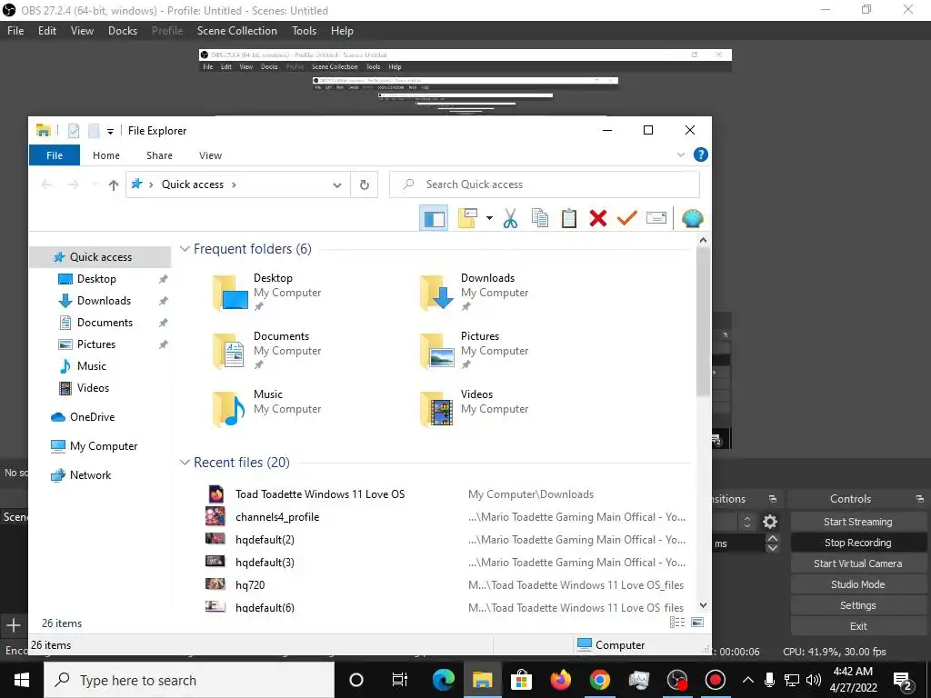Click the Paste clipboard icon
The width and height of the screenshot is (931, 698).
tap(569, 218)
